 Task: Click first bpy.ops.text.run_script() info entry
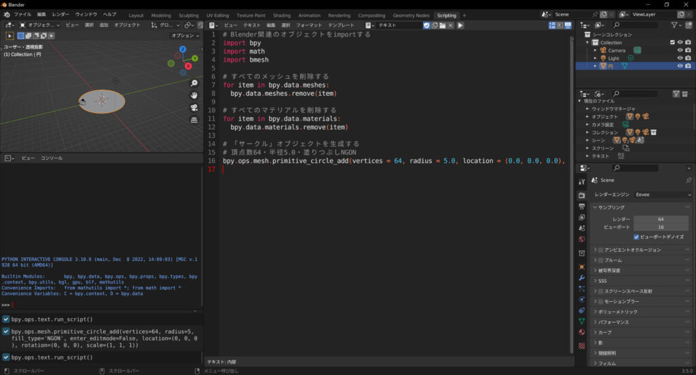[x=52, y=319]
